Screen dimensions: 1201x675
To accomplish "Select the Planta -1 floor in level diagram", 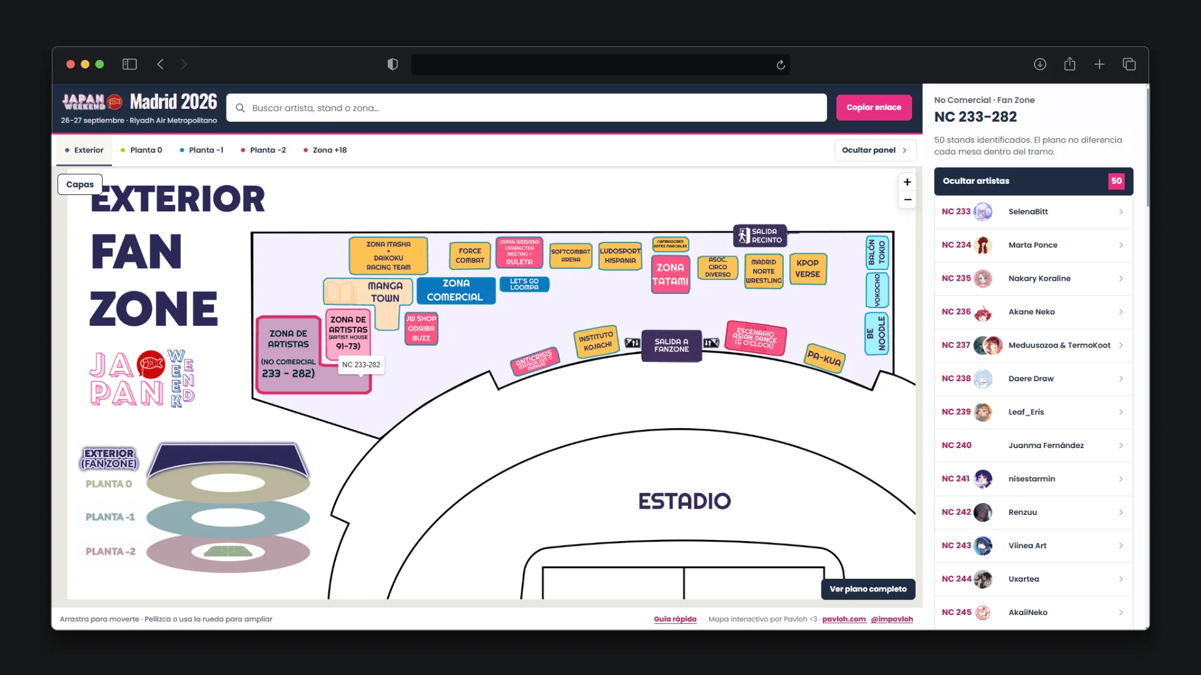I will (x=228, y=517).
